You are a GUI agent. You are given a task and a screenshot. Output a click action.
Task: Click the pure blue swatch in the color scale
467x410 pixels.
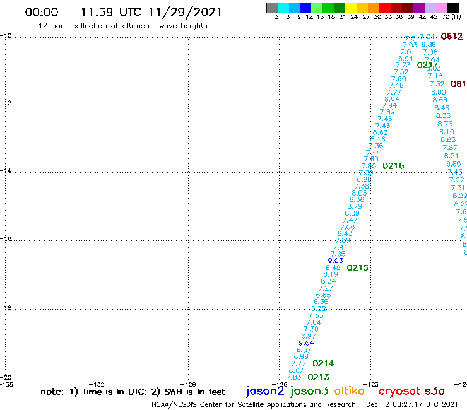click(305, 8)
